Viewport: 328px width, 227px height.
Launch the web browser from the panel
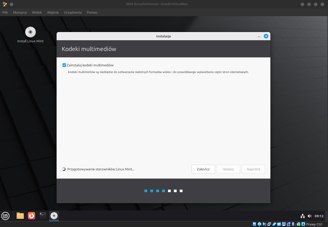pyautogui.click(x=31, y=216)
